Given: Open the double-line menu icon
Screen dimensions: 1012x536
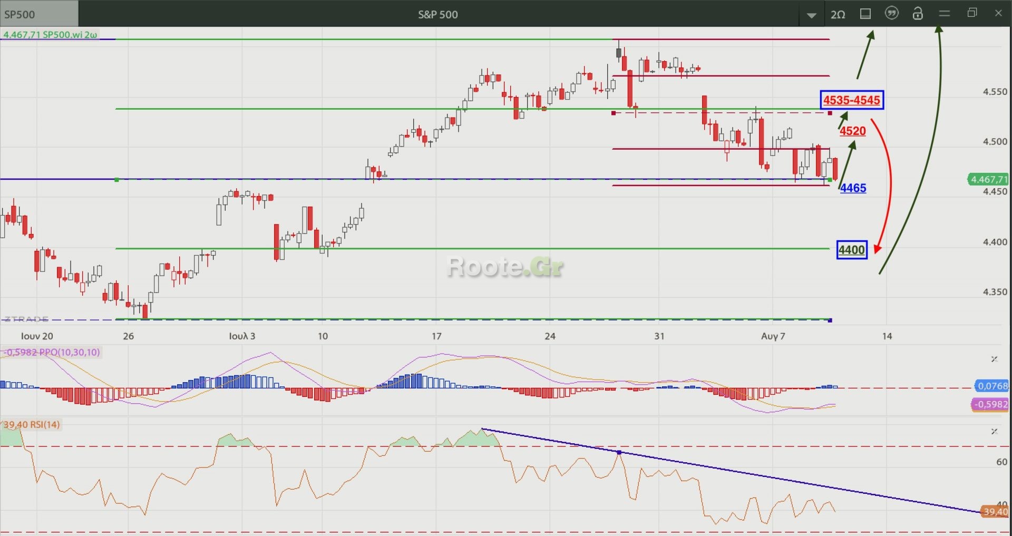Looking at the screenshot, I should 944,14.
